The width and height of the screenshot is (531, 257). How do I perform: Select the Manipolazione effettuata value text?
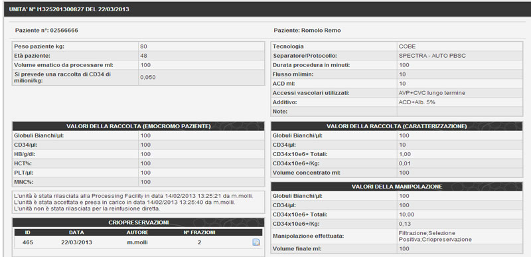(x=435, y=236)
